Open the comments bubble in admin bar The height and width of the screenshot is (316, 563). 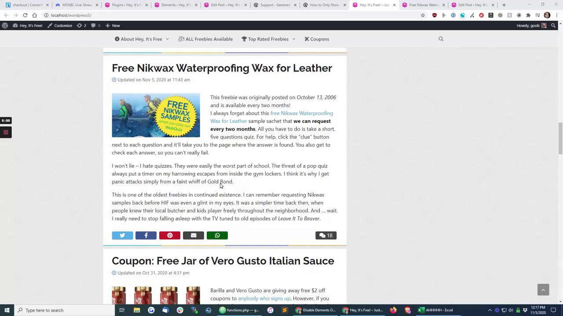point(95,25)
